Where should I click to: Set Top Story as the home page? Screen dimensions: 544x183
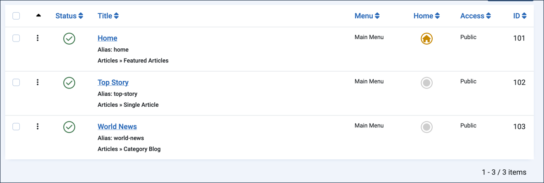pos(427,83)
